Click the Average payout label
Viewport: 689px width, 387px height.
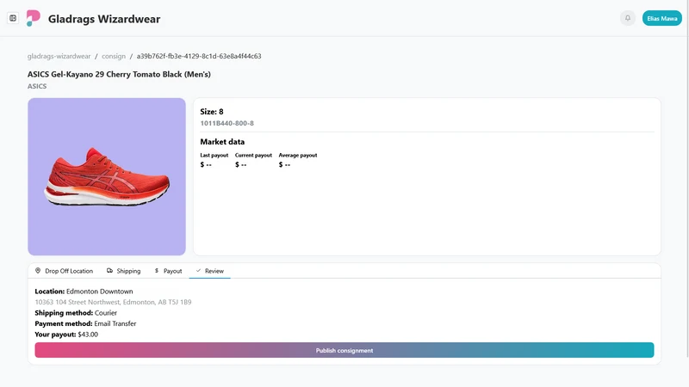(x=298, y=156)
